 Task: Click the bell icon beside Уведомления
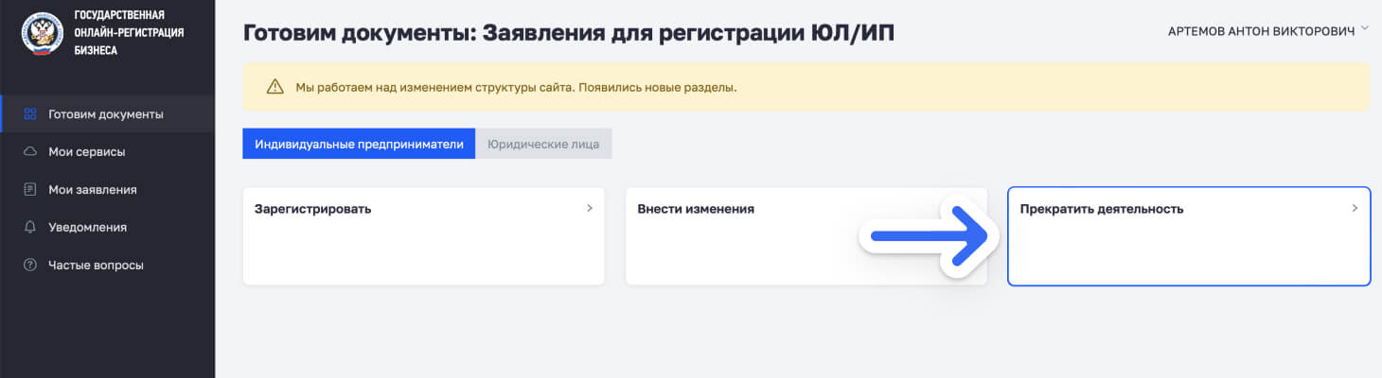(29, 227)
